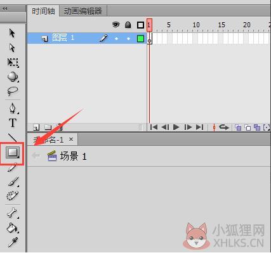Select the Text tool
The width and height of the screenshot is (271, 253).
tap(13, 122)
